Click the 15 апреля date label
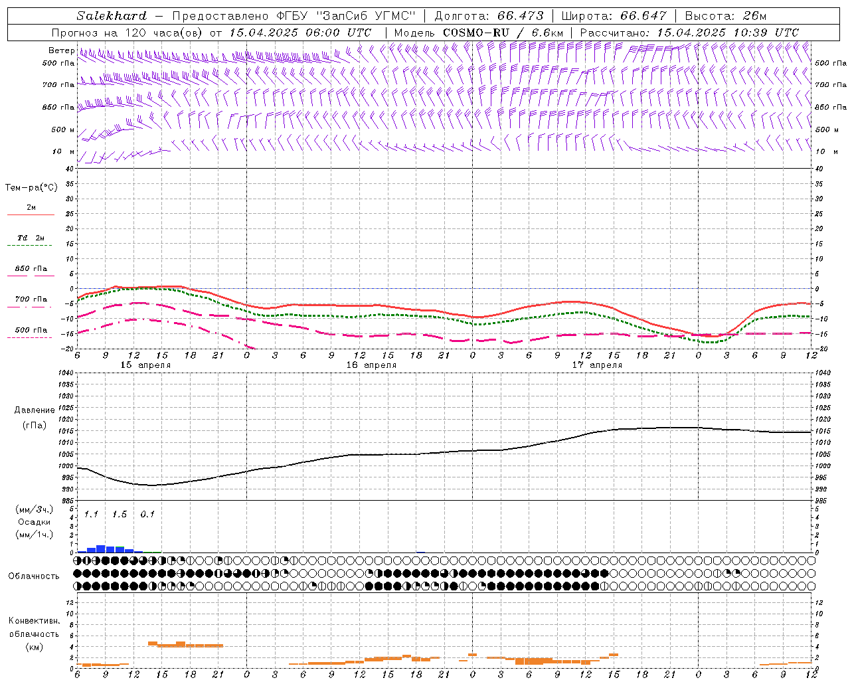Viewport: 850px width, 680px height. coord(145,365)
